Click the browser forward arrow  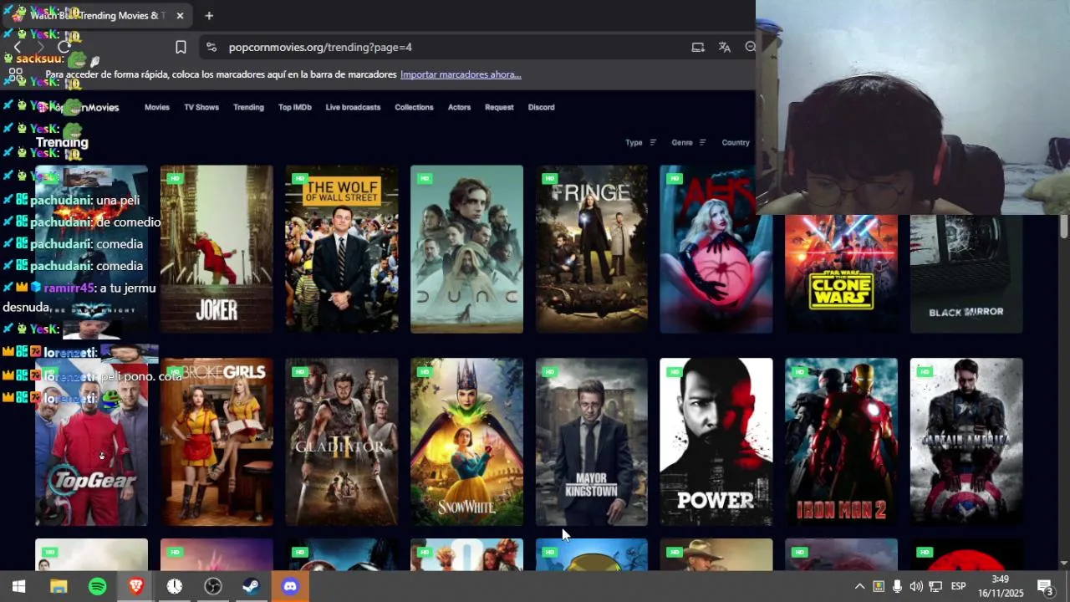click(x=39, y=47)
